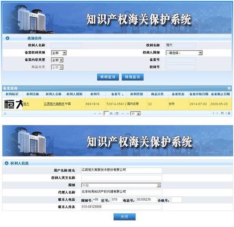Go to last page pager icon
The image size is (234, 227).
coord(128,114)
